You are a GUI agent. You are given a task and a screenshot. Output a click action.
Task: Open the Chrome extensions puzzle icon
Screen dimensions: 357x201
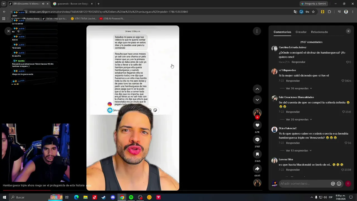click(x=329, y=12)
